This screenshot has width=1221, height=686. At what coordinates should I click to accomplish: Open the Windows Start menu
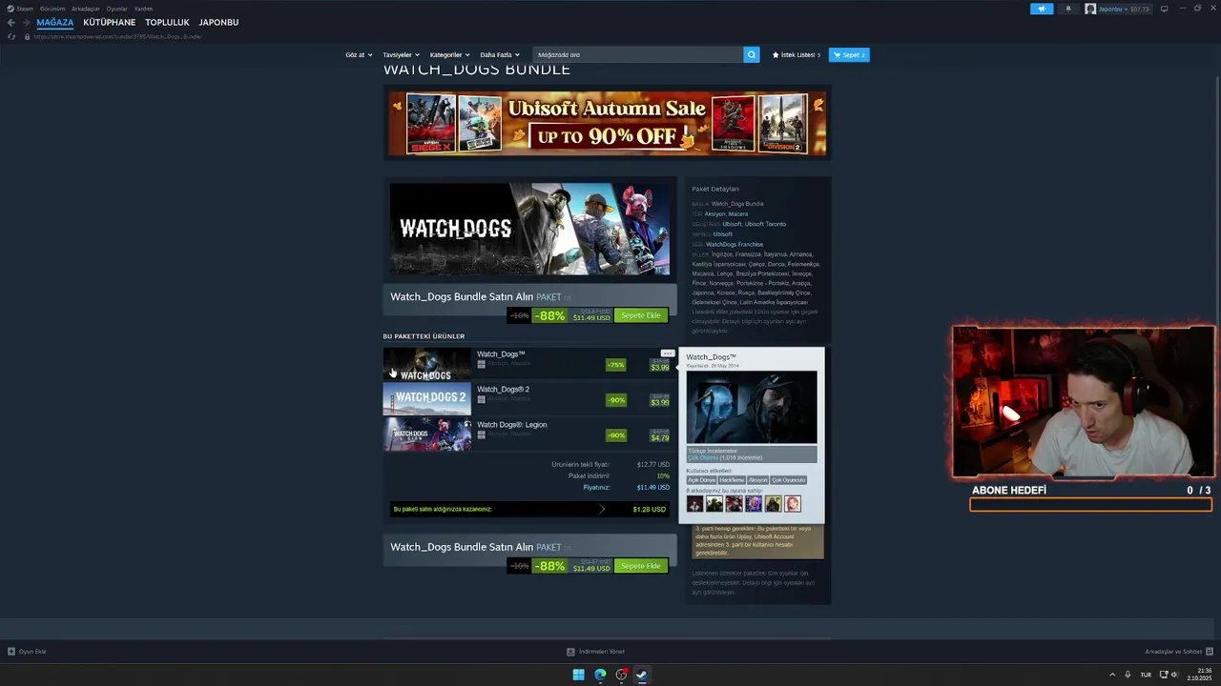pyautogui.click(x=578, y=675)
